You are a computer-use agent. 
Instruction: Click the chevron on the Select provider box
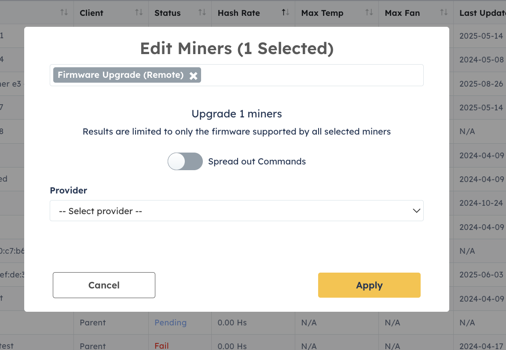[416, 211]
